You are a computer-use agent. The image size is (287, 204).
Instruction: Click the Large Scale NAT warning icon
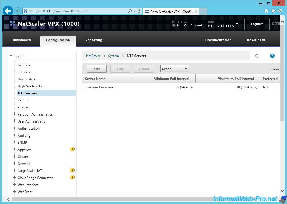tap(72, 170)
